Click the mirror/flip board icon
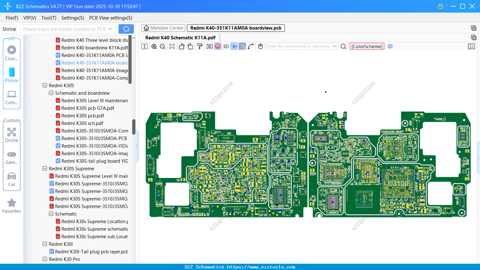Viewport: 480px width, 270px height. click(x=209, y=47)
